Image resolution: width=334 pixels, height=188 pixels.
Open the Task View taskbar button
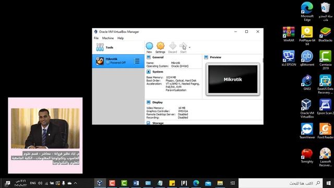coord(233,183)
